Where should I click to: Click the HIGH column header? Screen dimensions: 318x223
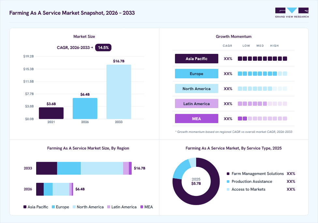click(274, 46)
